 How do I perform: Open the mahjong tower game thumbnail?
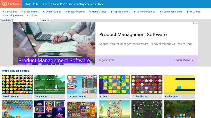[114, 109]
